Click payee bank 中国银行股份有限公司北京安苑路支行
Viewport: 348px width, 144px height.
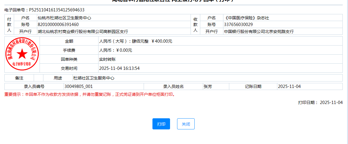pyautogui.click(x=259, y=32)
